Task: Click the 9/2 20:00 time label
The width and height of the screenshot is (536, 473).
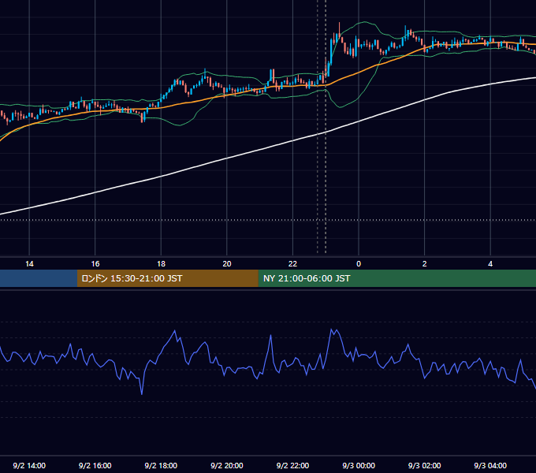Action: tap(227, 465)
